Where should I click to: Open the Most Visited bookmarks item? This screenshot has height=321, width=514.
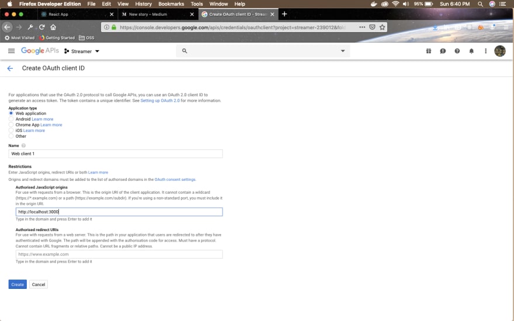coord(20,38)
